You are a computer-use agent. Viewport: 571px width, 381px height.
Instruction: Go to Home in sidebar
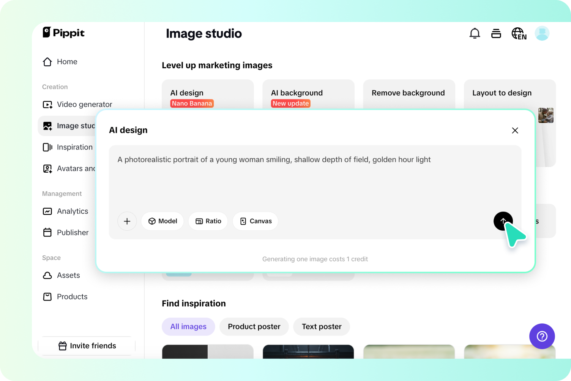pyautogui.click(x=67, y=62)
